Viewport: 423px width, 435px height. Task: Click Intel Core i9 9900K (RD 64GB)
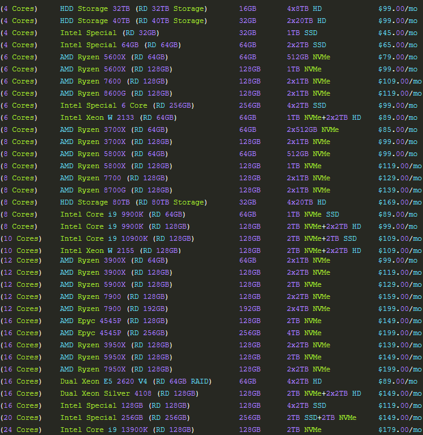pyautogui.click(x=123, y=215)
